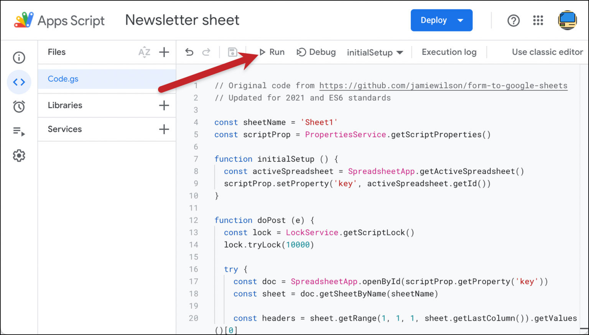This screenshot has height=335, width=589.
Task: Add a new library
Action: point(164,105)
